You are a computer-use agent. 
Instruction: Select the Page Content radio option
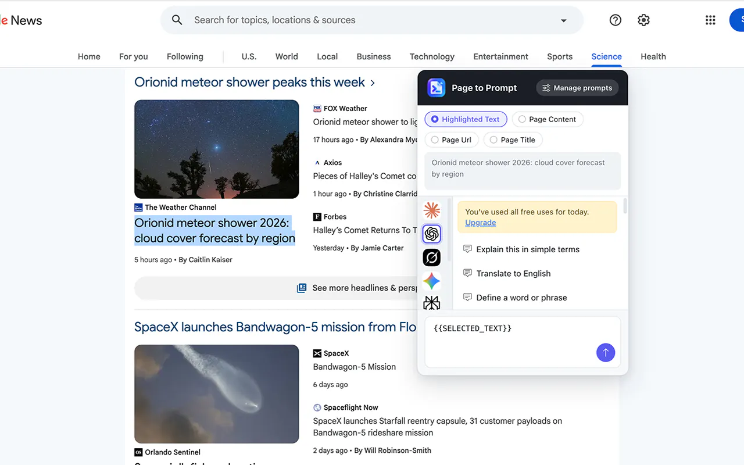point(547,119)
